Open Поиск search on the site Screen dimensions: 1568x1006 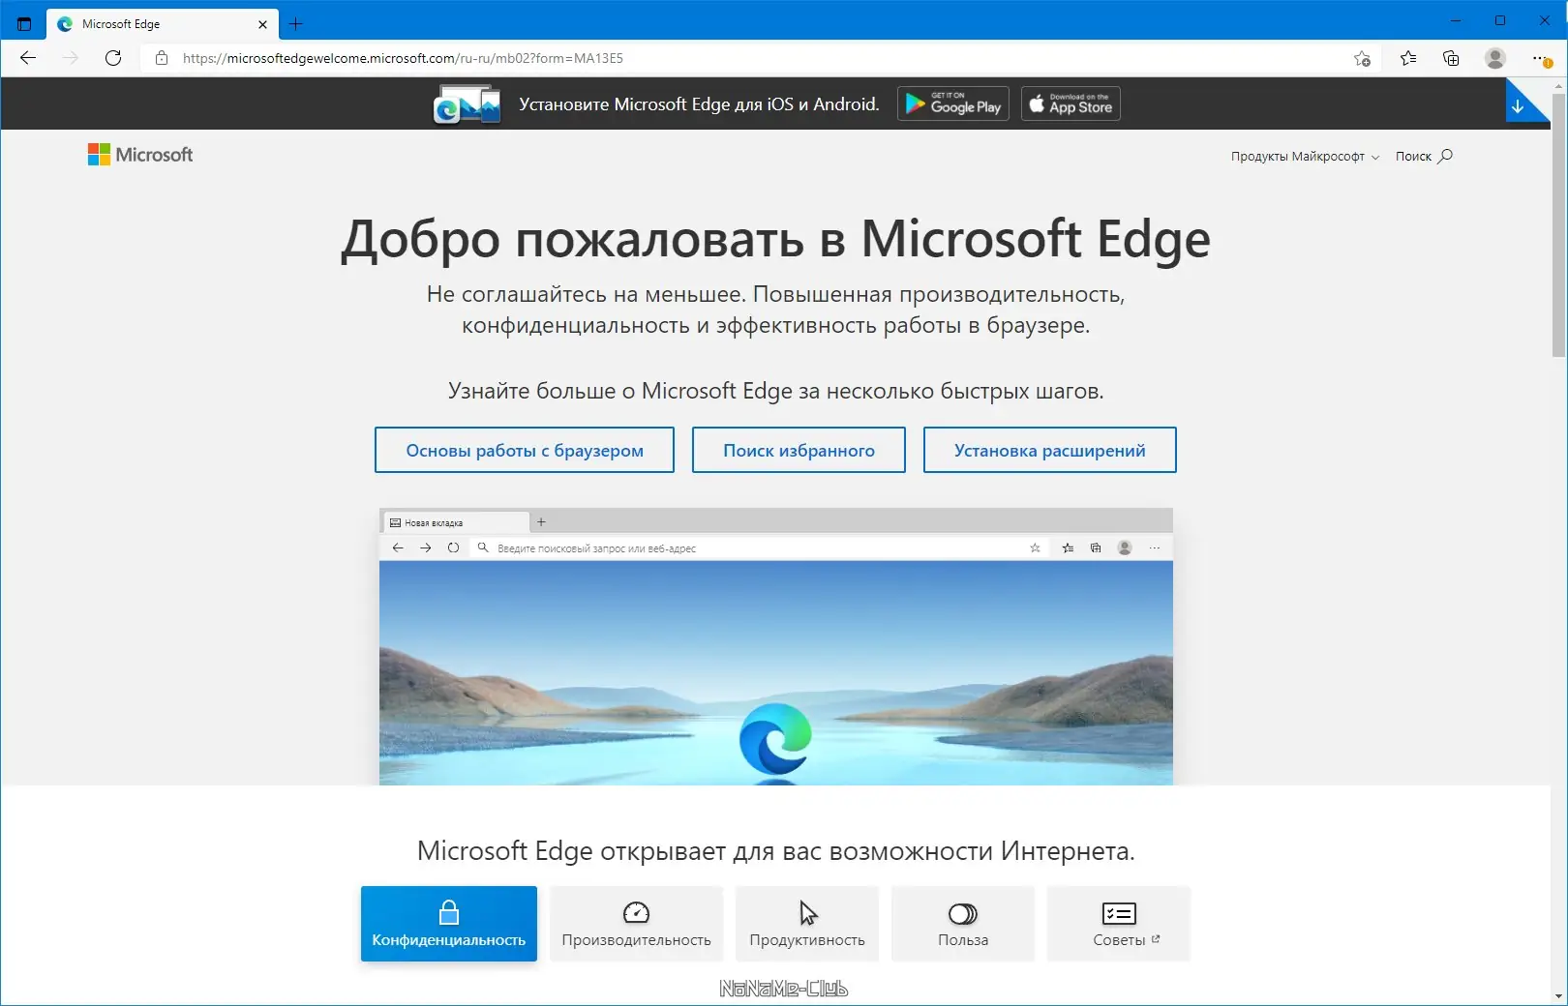(1424, 157)
